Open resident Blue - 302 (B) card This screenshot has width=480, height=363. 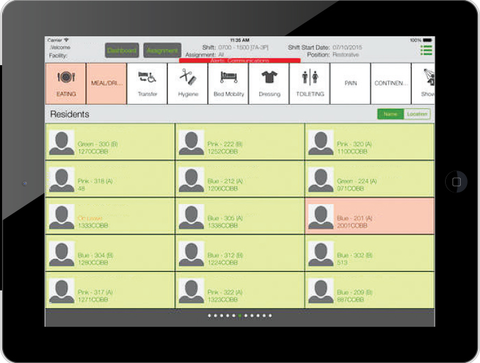pos(370,253)
